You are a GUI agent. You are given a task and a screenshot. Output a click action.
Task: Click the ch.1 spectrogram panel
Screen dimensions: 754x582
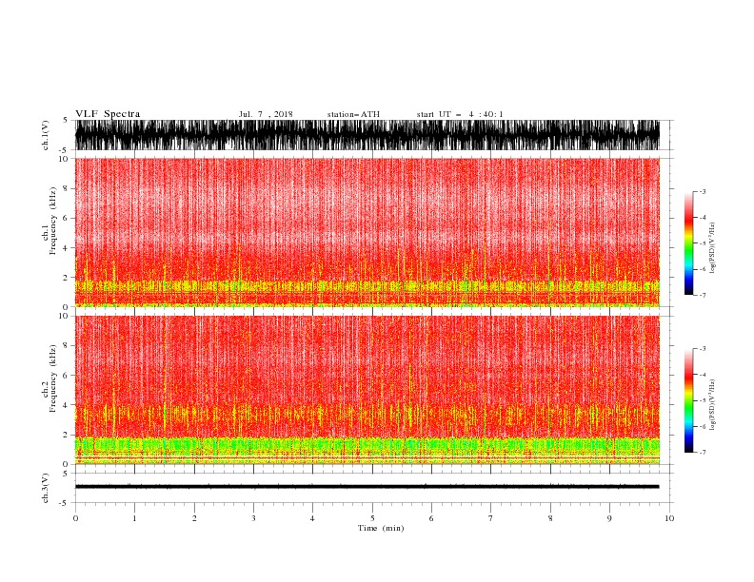pos(367,232)
